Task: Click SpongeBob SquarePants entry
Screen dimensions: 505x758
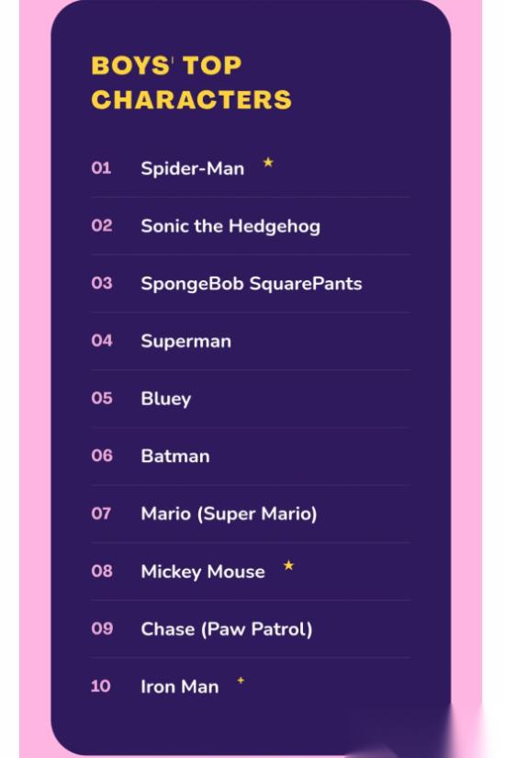Action: (252, 284)
